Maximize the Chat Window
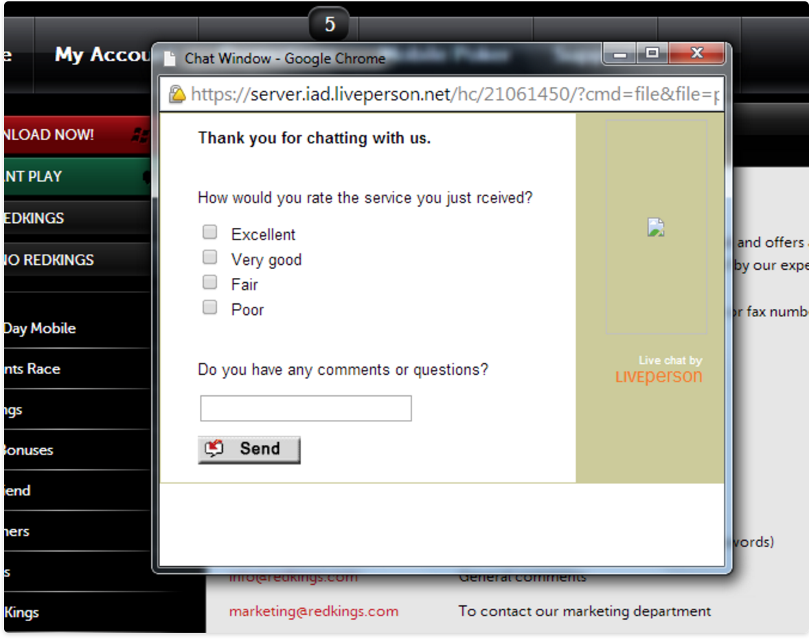This screenshot has width=809, height=641. point(652,53)
